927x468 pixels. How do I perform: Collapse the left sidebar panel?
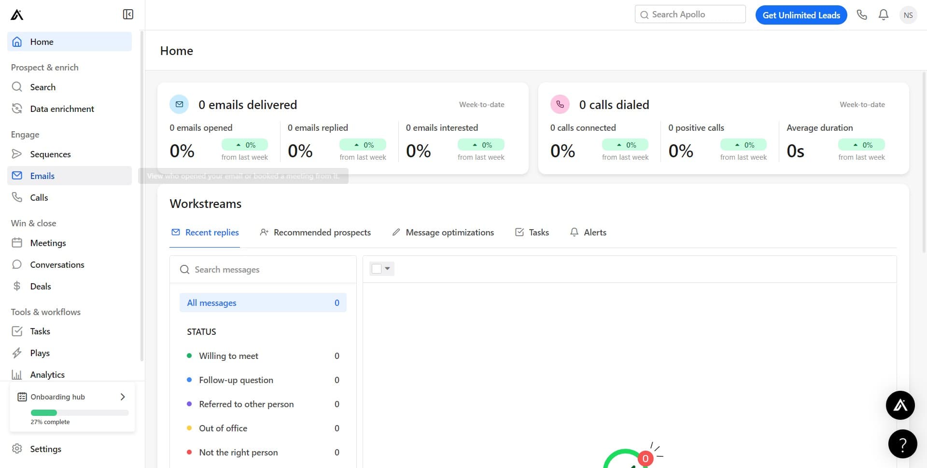click(x=128, y=14)
